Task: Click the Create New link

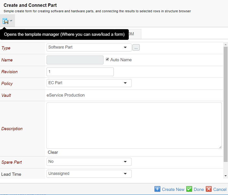Action: click(x=173, y=189)
